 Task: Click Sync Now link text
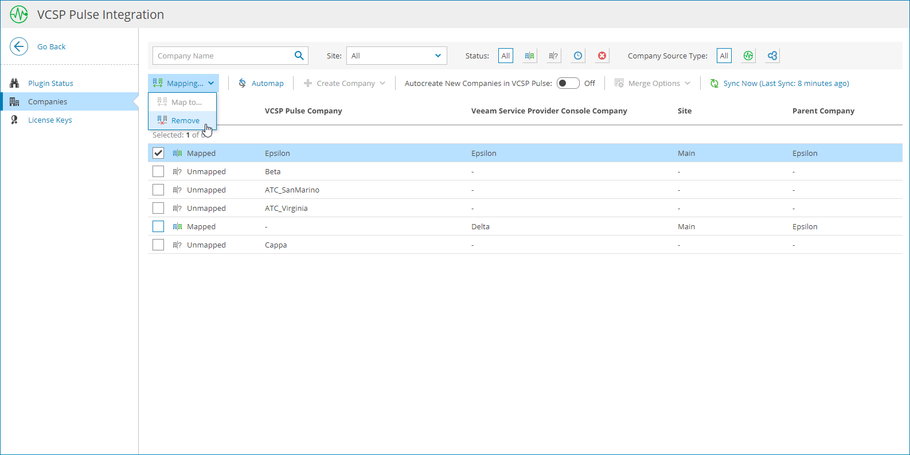pyautogui.click(x=786, y=83)
